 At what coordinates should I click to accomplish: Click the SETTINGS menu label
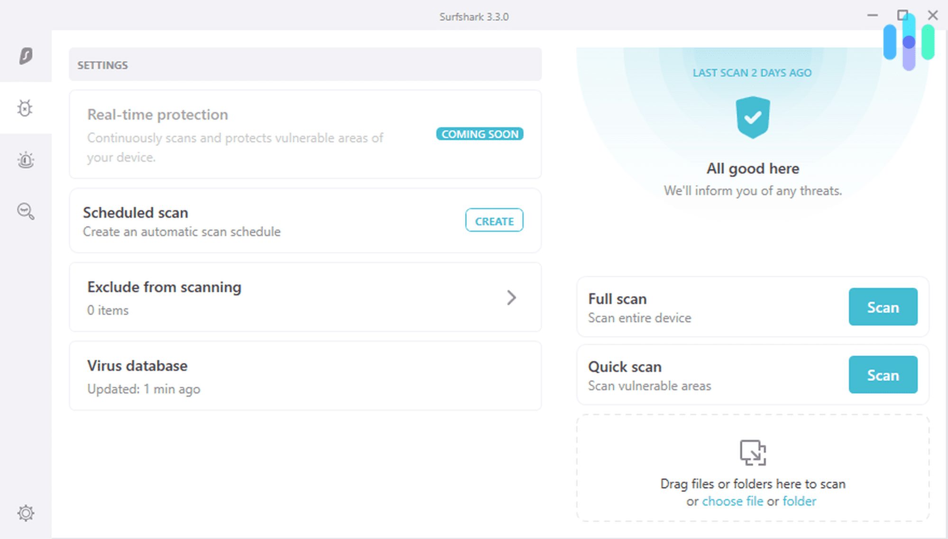pos(102,65)
